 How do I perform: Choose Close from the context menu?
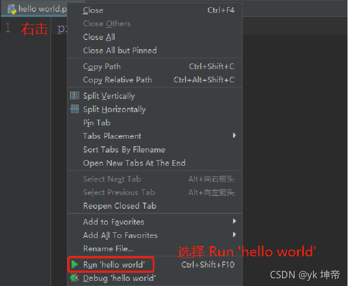tap(155, 10)
